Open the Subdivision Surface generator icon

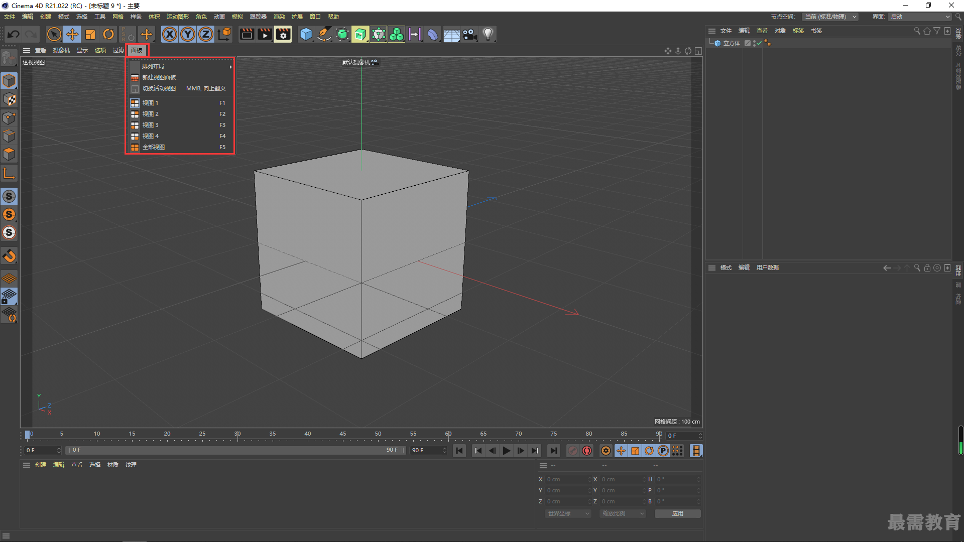pos(342,34)
